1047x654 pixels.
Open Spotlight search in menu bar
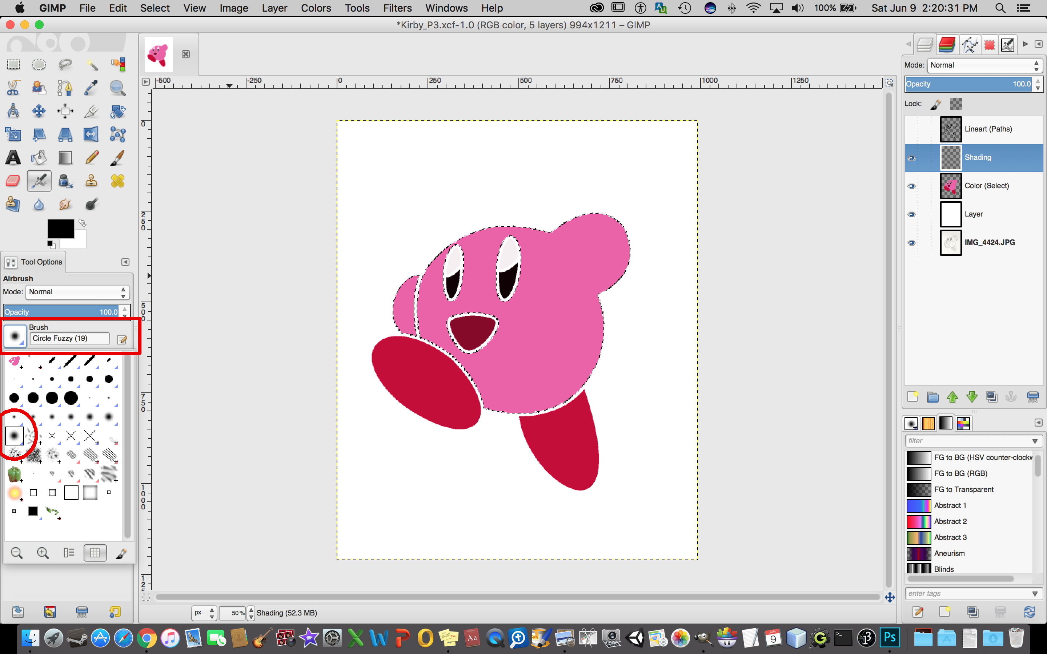[1000, 8]
